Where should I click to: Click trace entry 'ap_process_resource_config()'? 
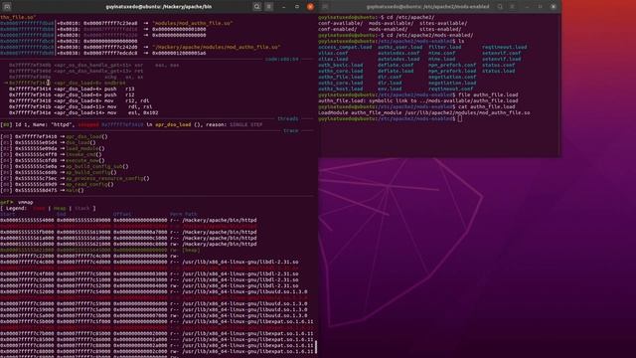107,178
